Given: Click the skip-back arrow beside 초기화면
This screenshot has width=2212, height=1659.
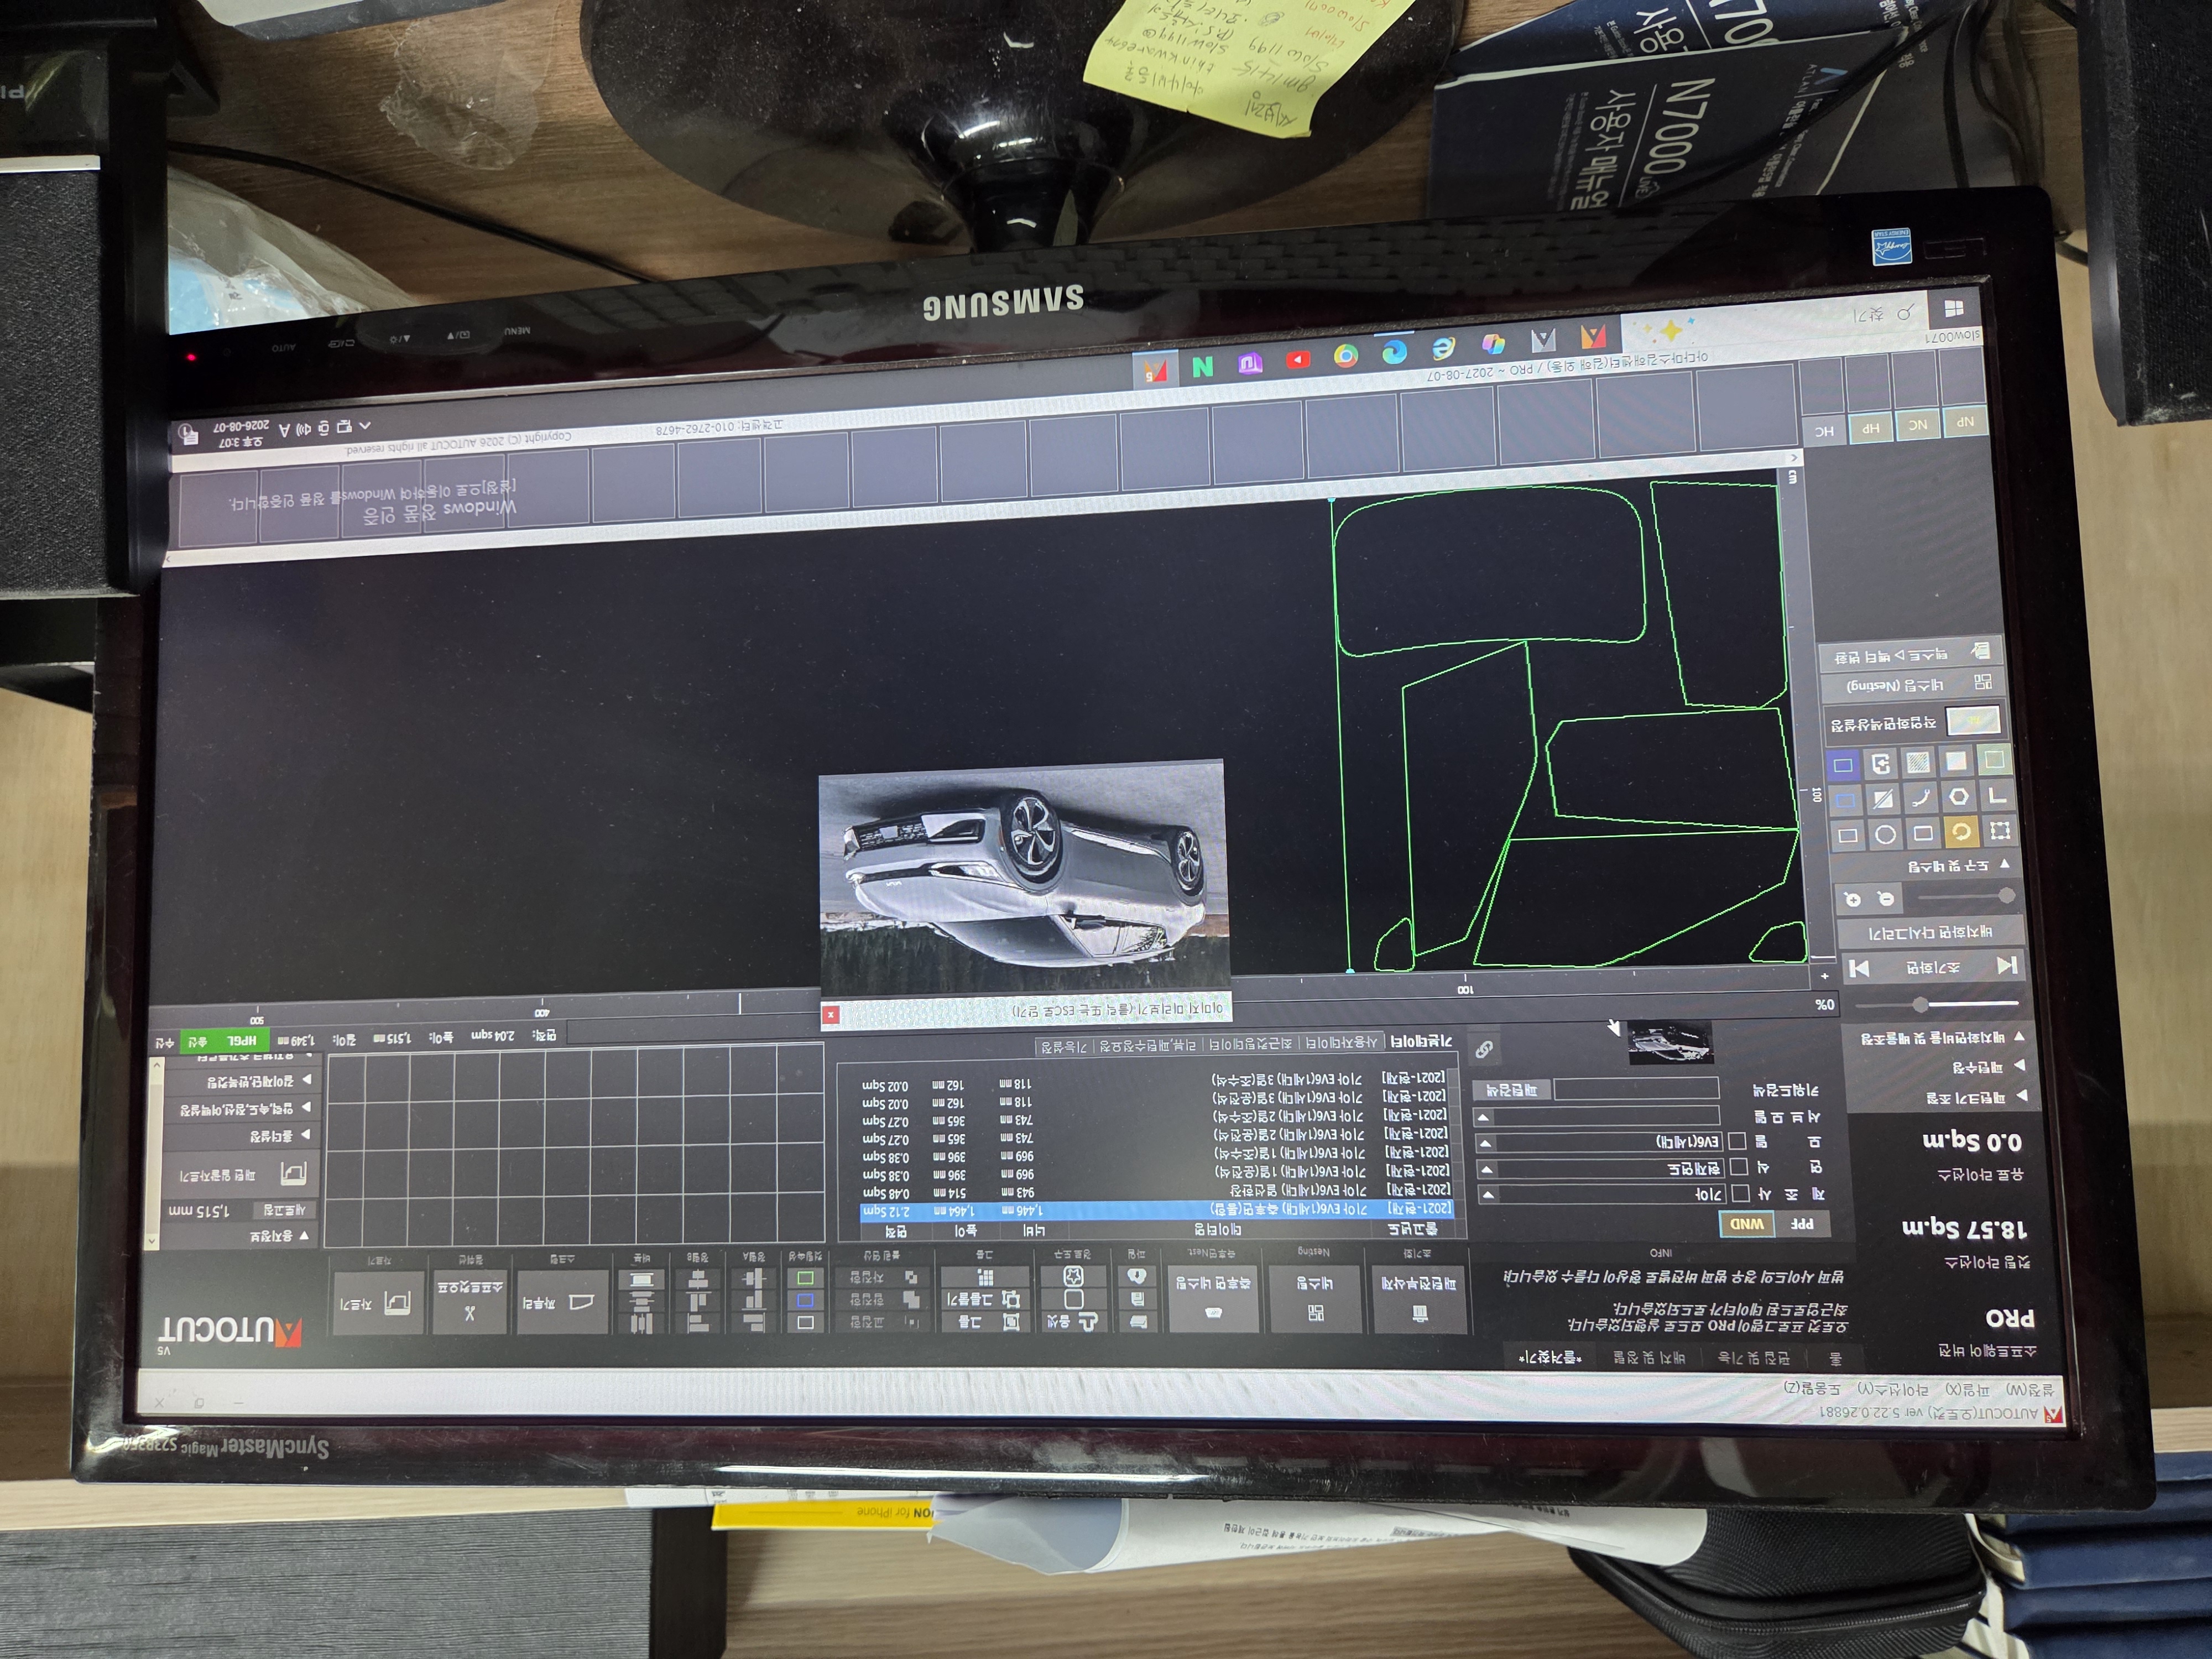Looking at the screenshot, I should [2006, 965].
